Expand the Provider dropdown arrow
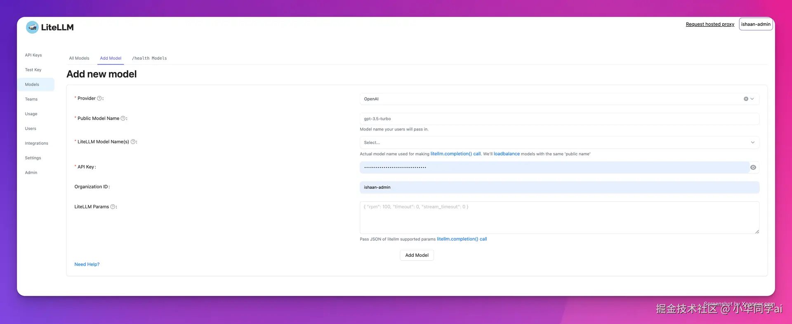 click(752, 99)
